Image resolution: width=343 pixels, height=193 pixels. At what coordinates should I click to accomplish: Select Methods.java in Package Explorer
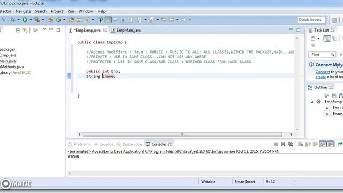pos(12,66)
